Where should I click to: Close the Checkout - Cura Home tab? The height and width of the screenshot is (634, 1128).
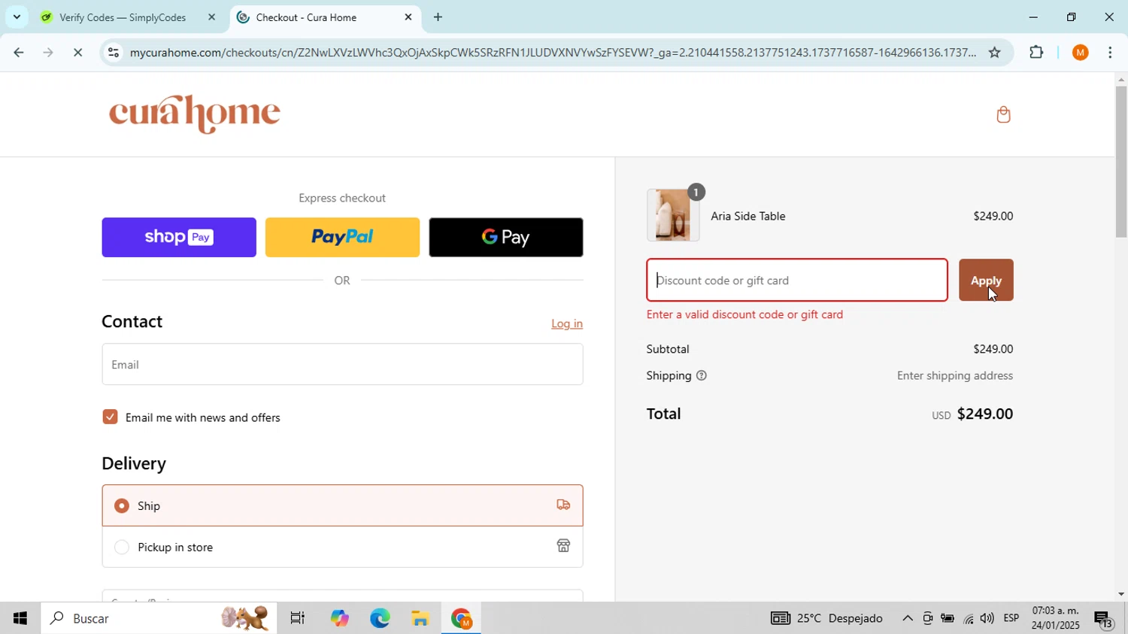tap(408, 17)
